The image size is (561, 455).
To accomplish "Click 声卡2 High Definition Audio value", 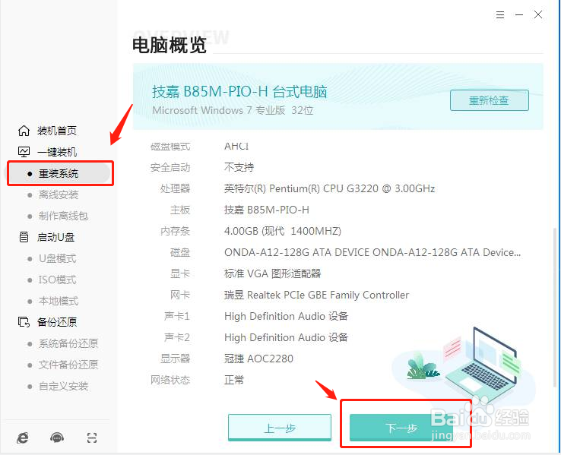I will pyautogui.click(x=286, y=337).
